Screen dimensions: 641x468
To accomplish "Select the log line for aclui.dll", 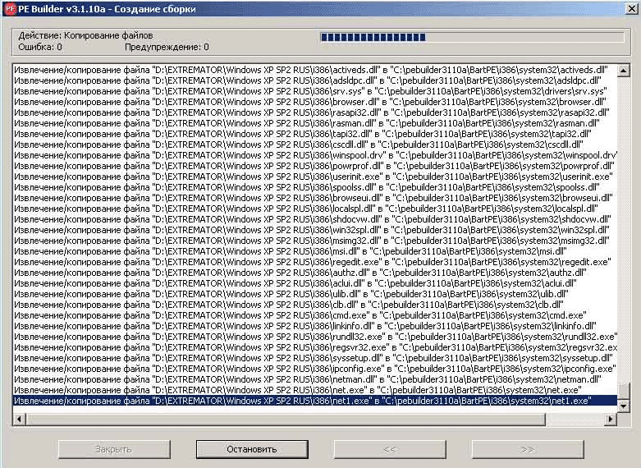I will pos(315,282).
